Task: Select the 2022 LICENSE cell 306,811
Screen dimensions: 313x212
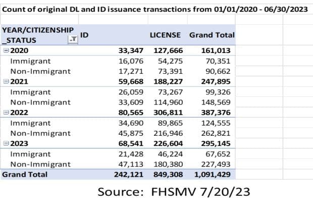Action: point(166,113)
